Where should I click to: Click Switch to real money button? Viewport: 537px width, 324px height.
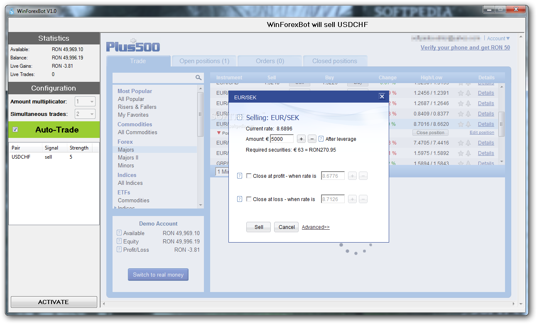coord(158,275)
